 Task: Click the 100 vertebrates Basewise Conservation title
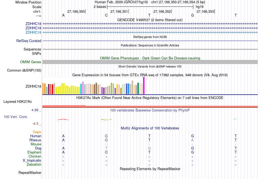pos(150,110)
